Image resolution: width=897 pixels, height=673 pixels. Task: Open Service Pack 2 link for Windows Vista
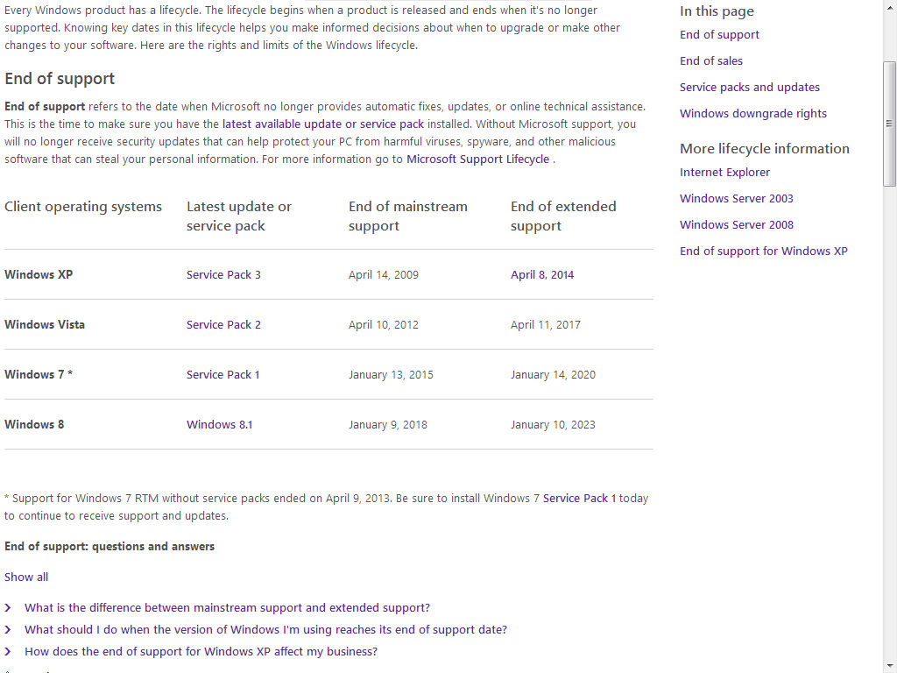(x=223, y=324)
